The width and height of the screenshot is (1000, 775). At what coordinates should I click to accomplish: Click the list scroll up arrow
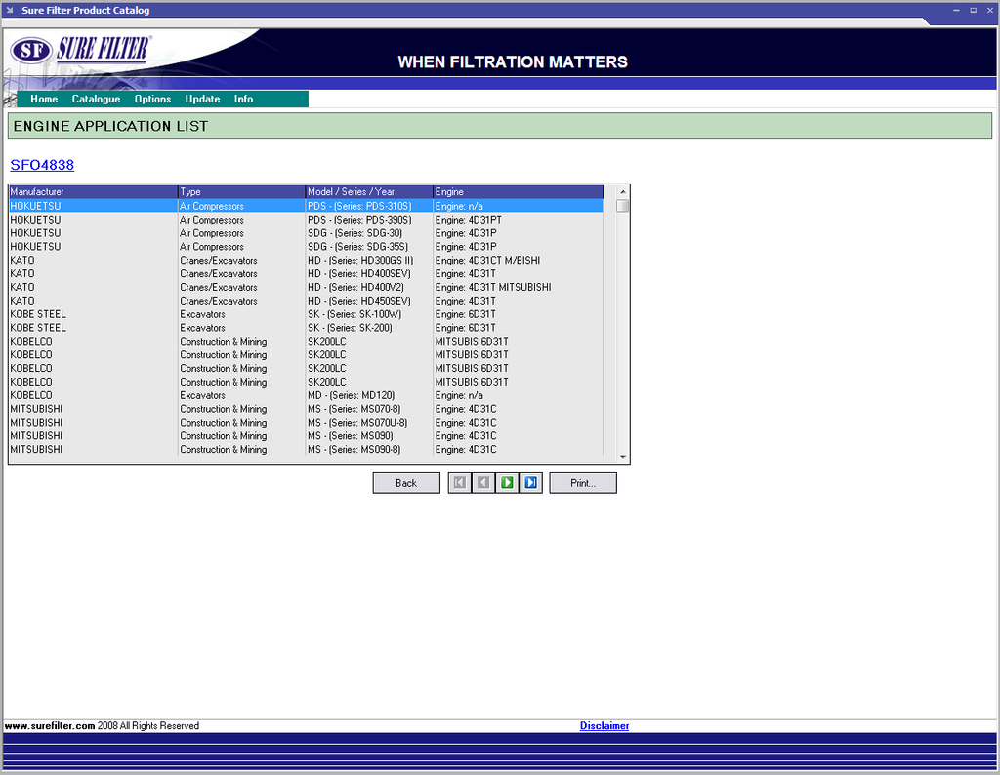pyautogui.click(x=622, y=192)
